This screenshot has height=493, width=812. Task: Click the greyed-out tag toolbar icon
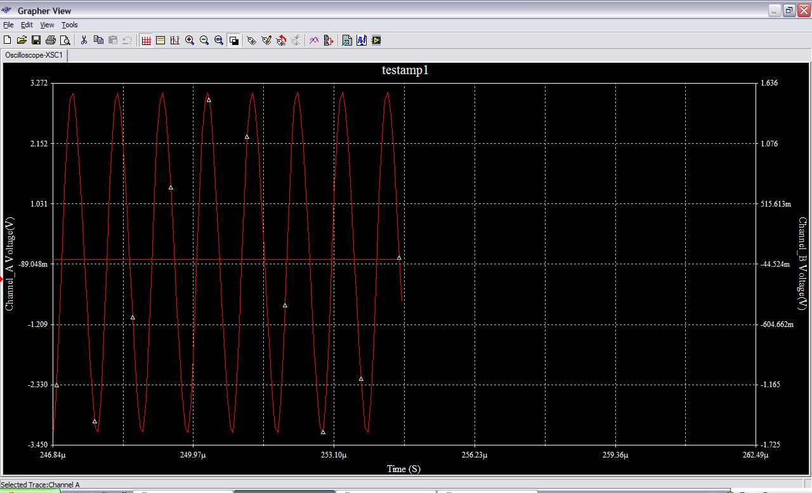296,40
